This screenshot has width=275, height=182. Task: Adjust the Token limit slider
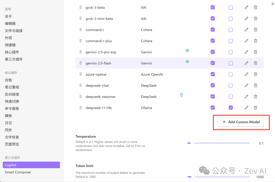pos(218,177)
